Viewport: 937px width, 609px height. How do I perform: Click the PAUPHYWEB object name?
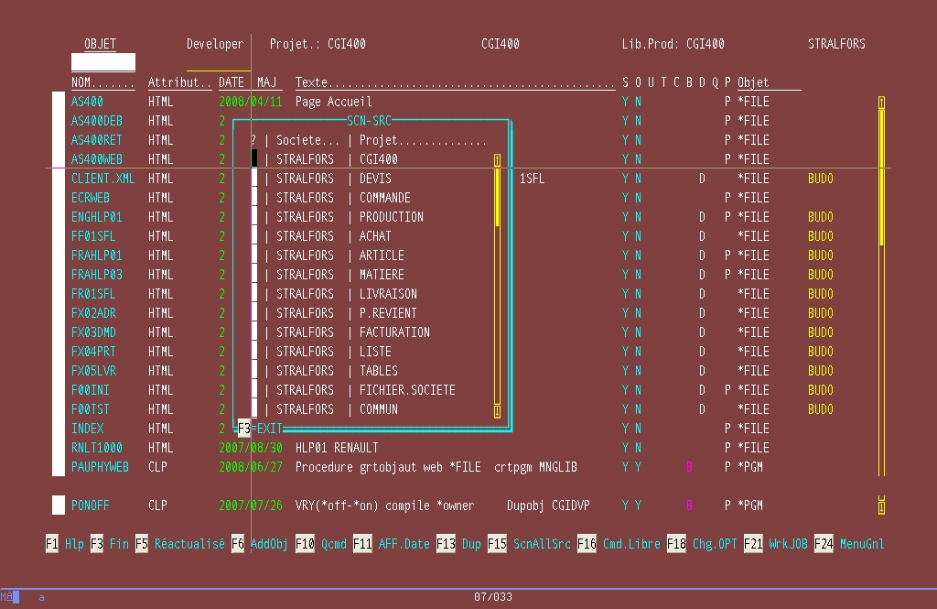pyautogui.click(x=100, y=467)
